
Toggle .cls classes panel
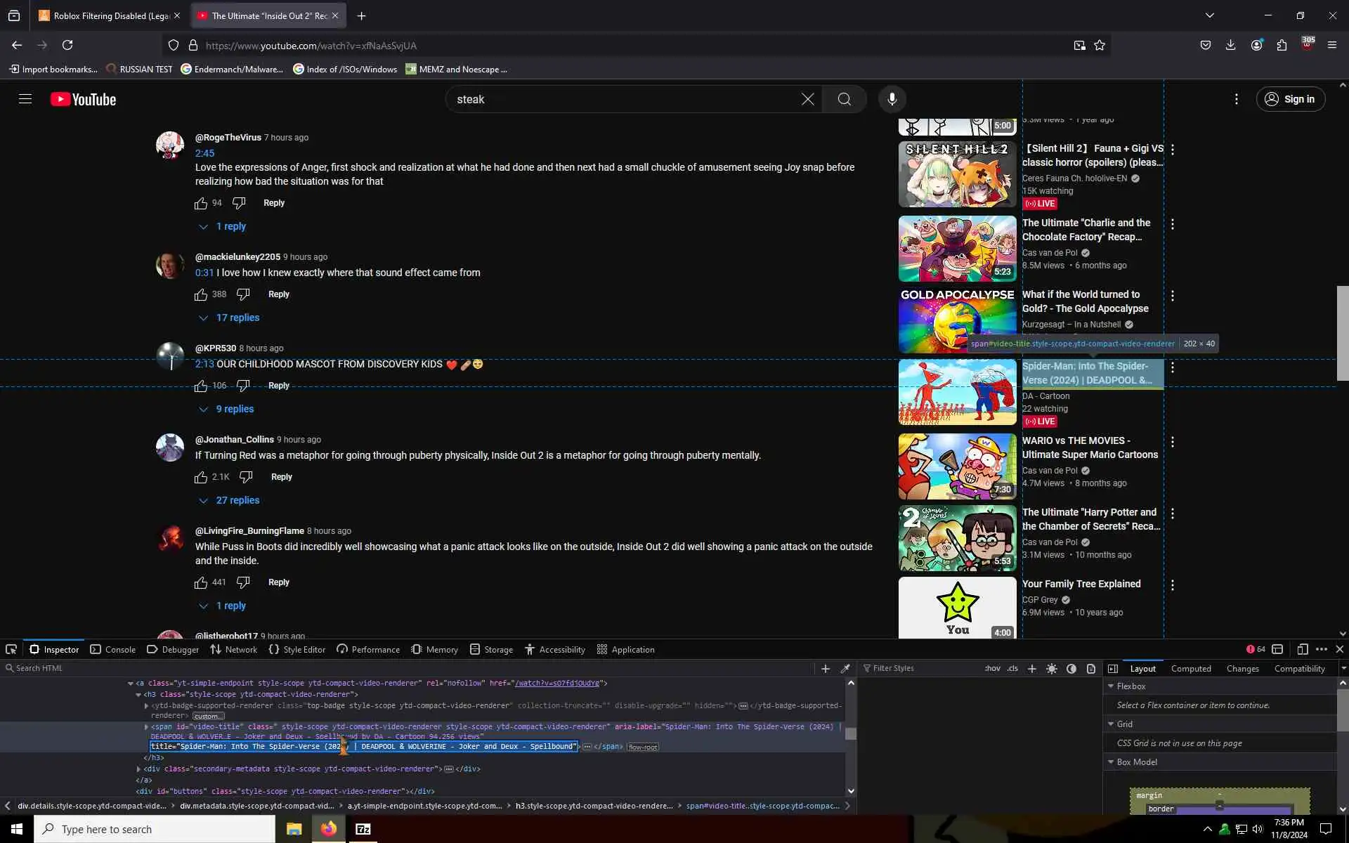pyautogui.click(x=1012, y=669)
